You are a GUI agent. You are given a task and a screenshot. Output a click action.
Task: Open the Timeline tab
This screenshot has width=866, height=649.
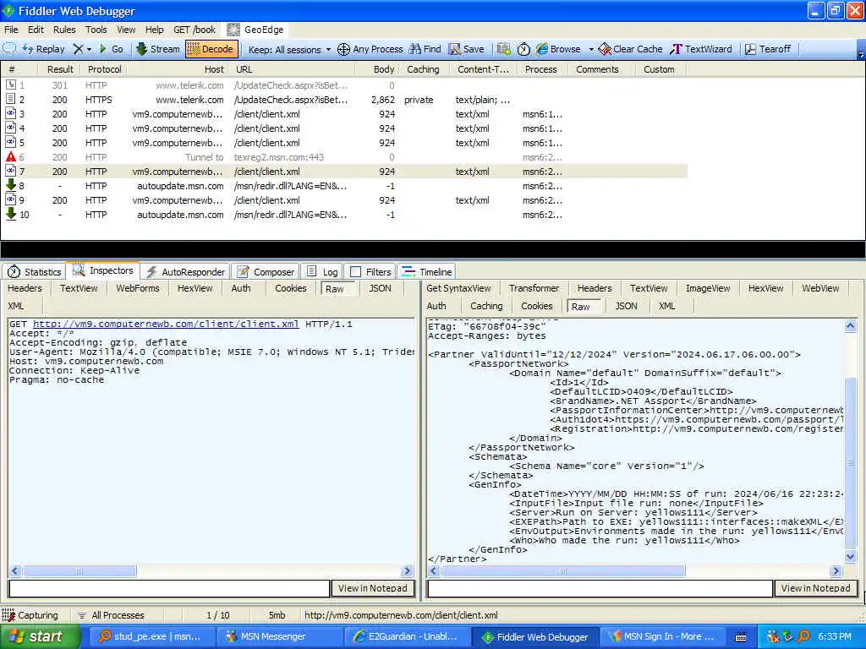[x=427, y=272]
